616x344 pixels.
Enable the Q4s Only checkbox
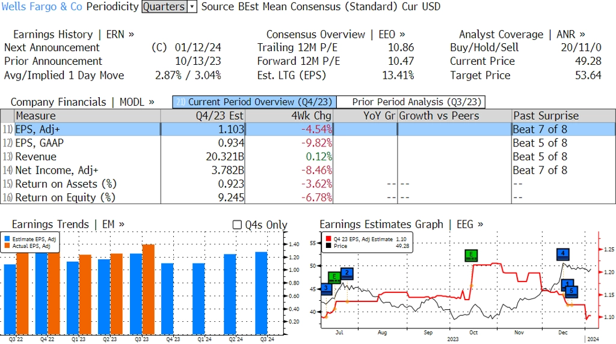[x=237, y=225]
